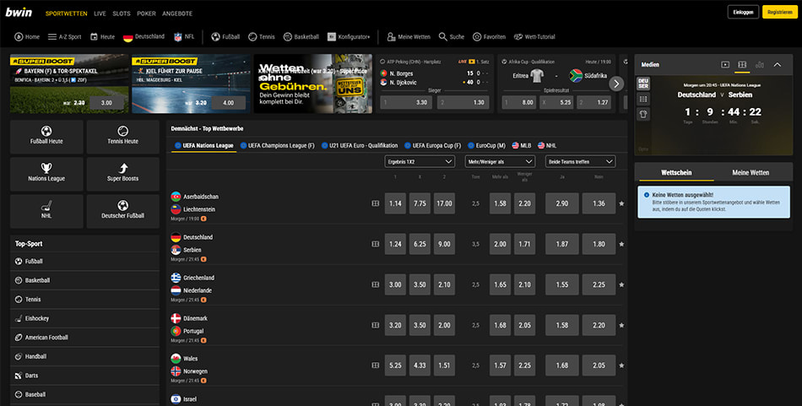Open Ergebnis 1X2 dropdown
Screen dimensions: 802x406
(x=420, y=161)
